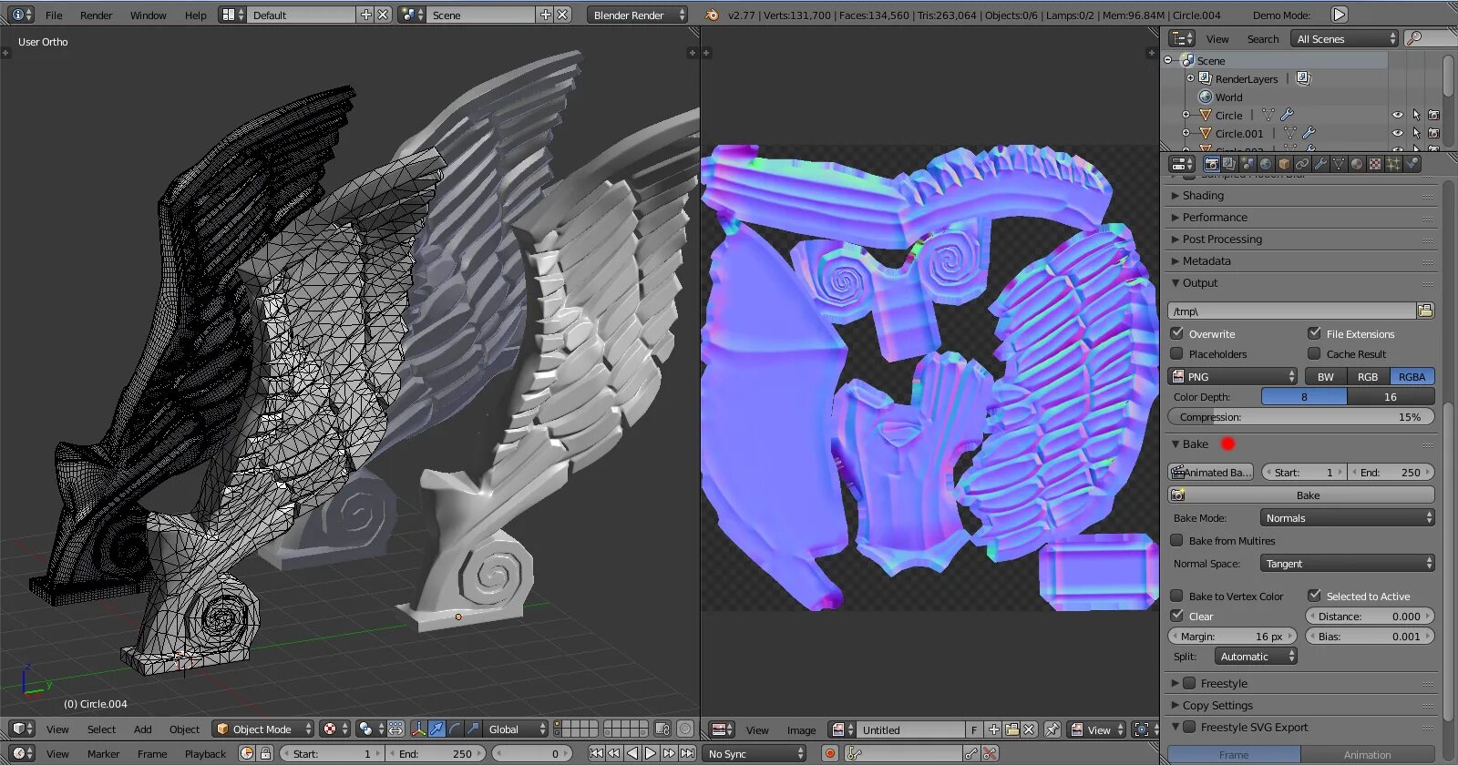Open the Render Layers properties tab
1458x765 pixels.
(1229, 164)
